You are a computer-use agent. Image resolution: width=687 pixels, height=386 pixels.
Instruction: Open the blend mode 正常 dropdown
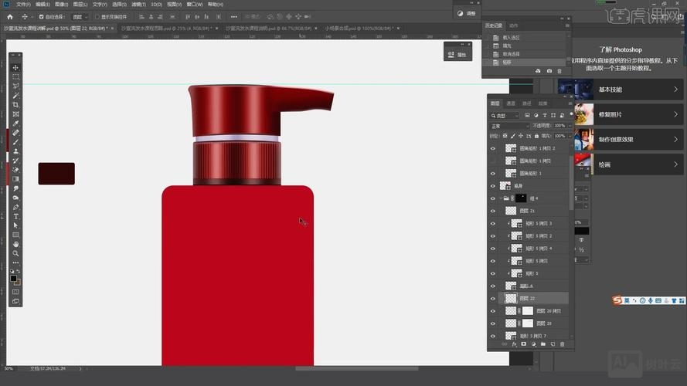coord(508,126)
